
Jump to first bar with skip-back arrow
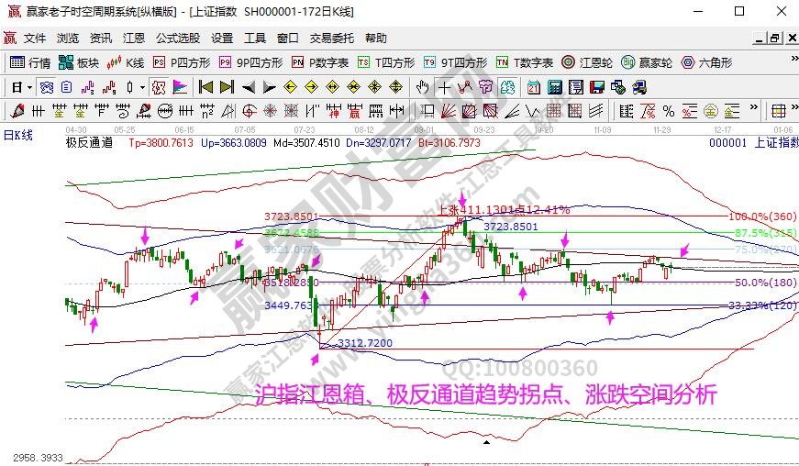click(x=205, y=87)
